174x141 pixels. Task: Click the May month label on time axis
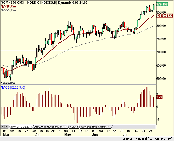68,135
